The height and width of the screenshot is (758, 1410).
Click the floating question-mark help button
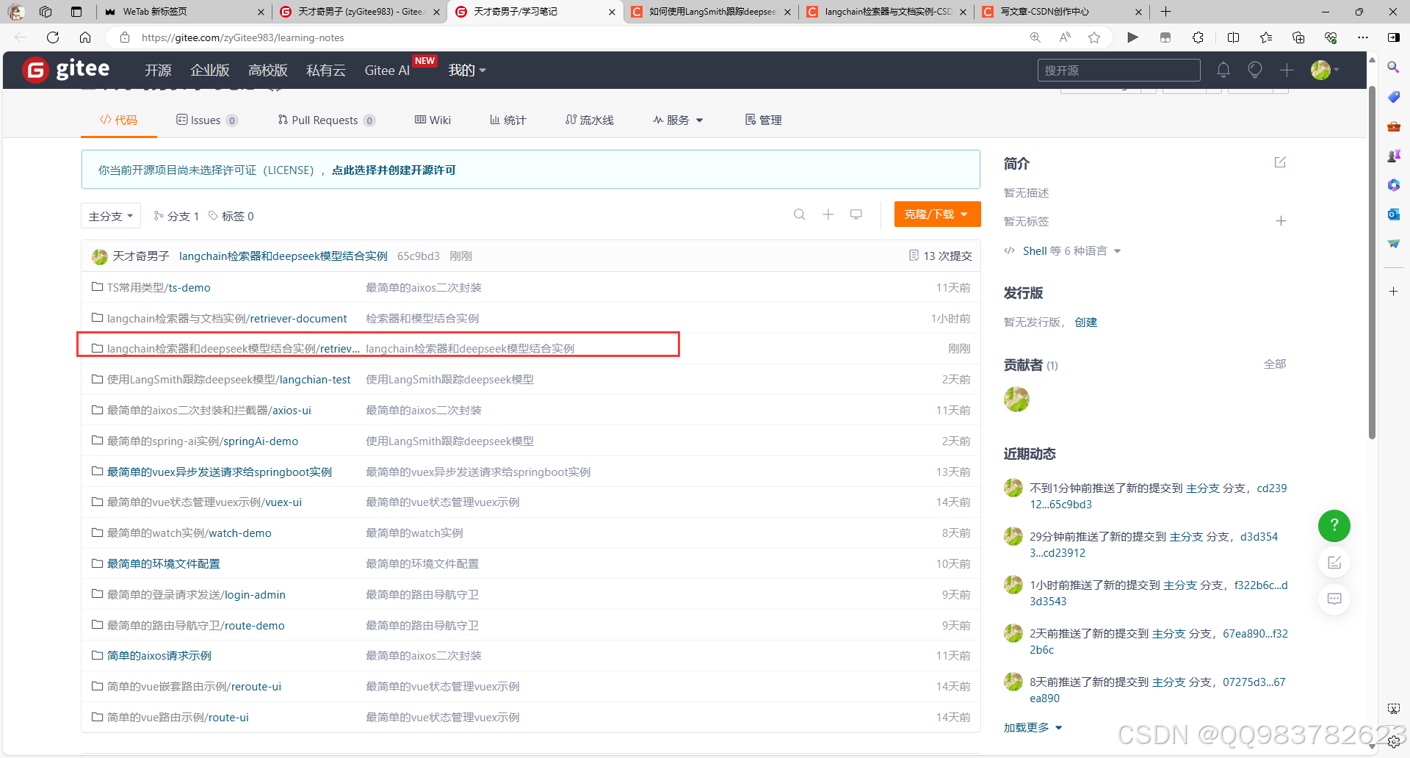click(1334, 526)
